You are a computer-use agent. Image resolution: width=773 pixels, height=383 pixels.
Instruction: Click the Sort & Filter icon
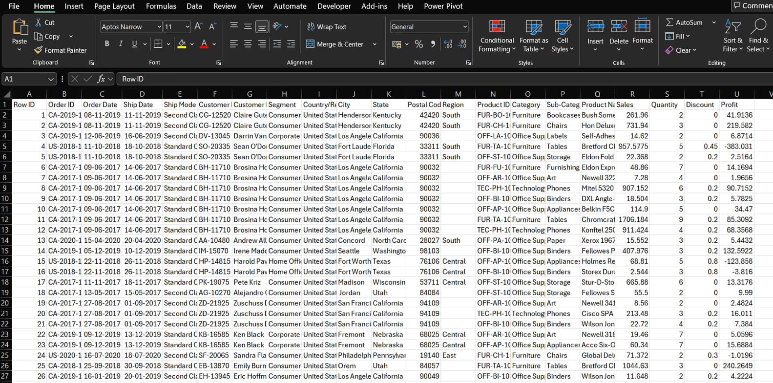click(x=732, y=26)
